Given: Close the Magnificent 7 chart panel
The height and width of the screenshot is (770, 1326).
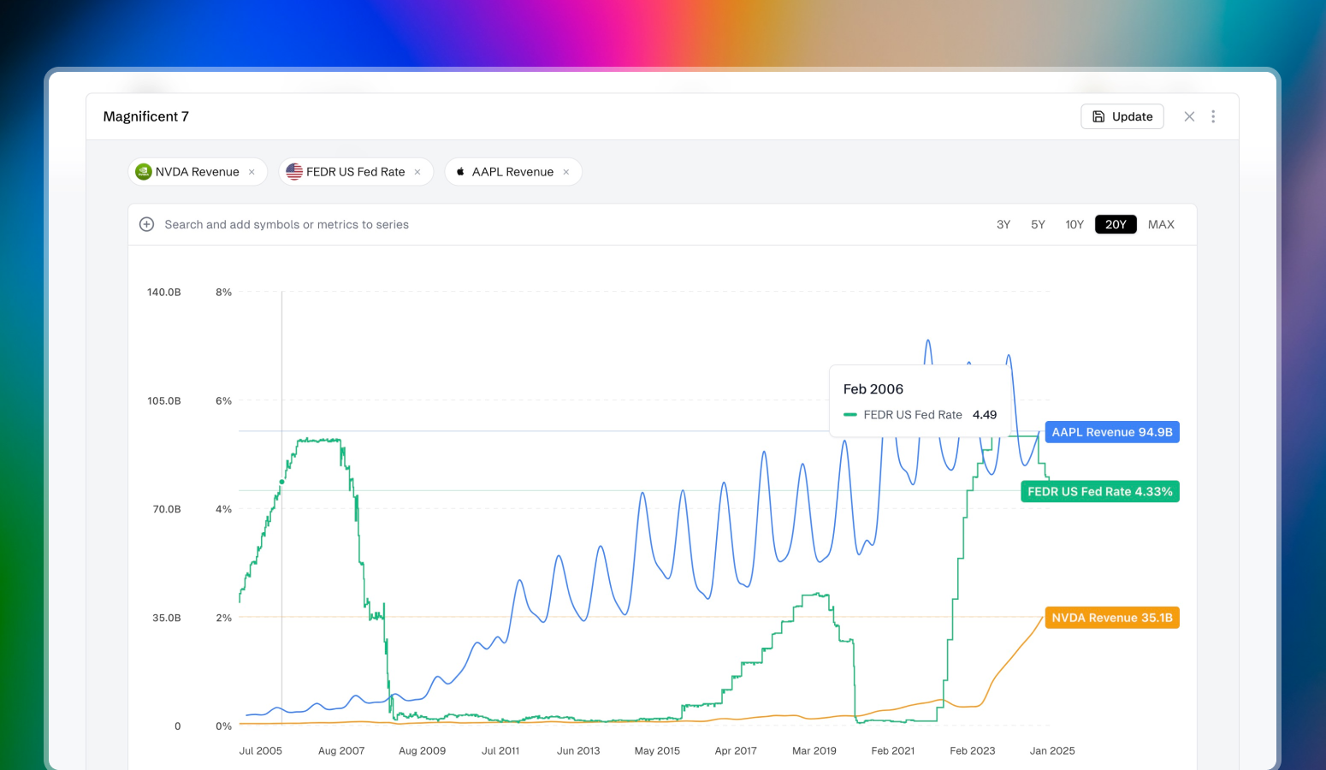Looking at the screenshot, I should pos(1189,116).
